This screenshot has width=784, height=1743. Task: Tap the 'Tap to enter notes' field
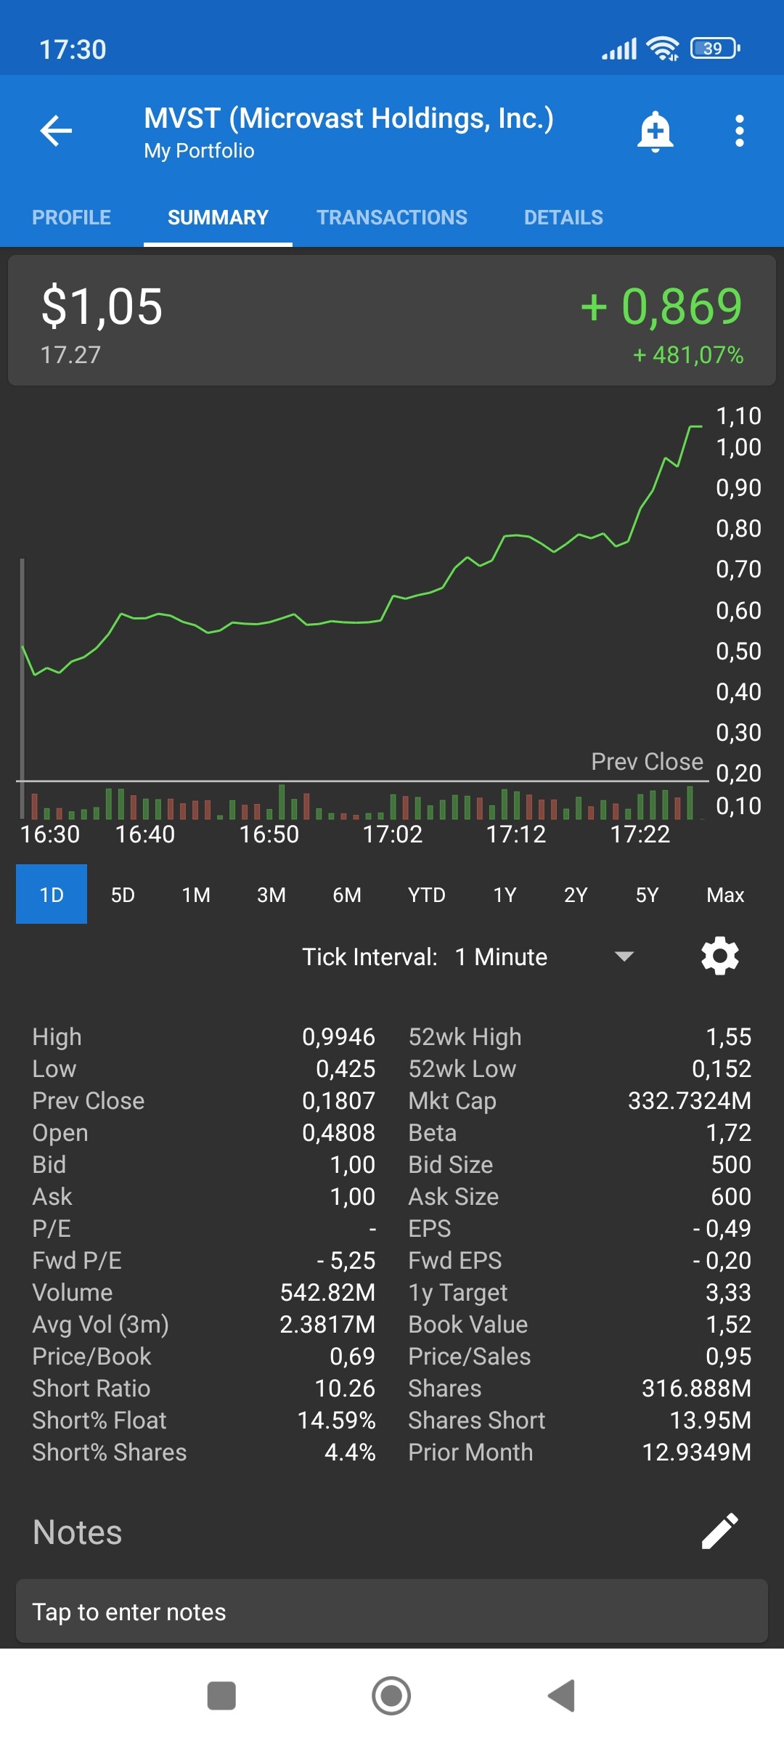pyautogui.click(x=392, y=1612)
